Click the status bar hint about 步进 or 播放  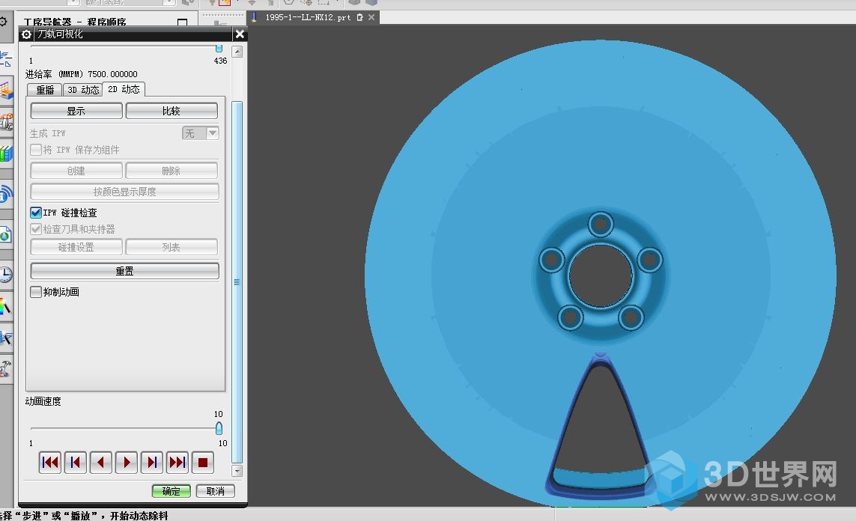tap(84, 516)
